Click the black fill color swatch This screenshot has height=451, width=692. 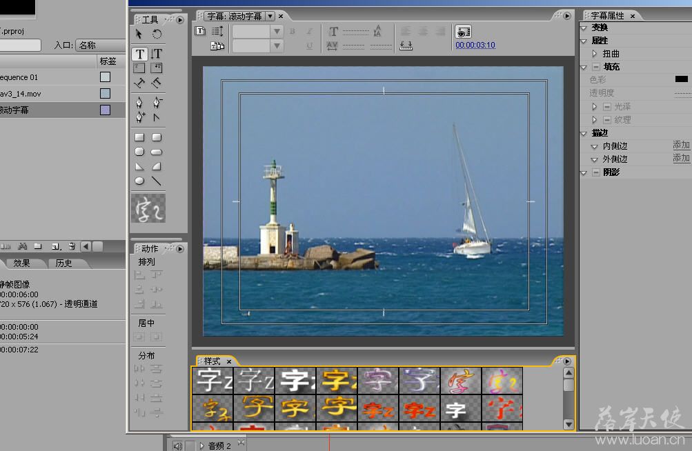682,79
